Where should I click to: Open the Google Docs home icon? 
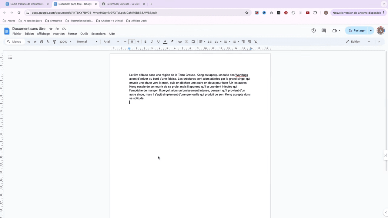(x=7, y=31)
